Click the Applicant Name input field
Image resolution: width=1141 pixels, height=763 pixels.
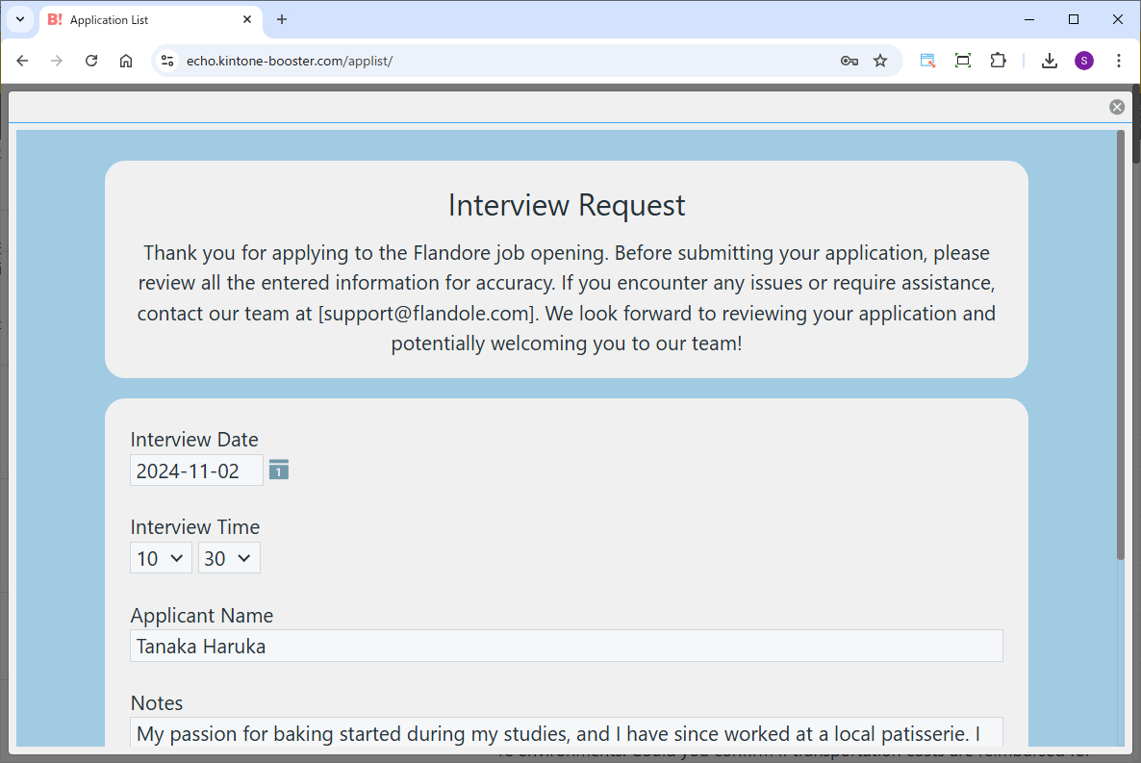[566, 646]
